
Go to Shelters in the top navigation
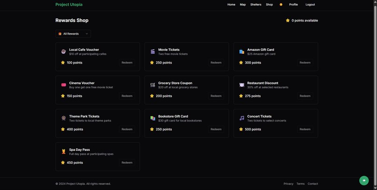[x=255, y=5]
